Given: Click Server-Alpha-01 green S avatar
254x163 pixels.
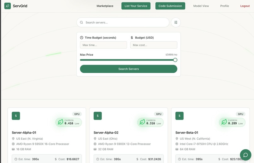Looking at the screenshot, I should pos(16,116).
